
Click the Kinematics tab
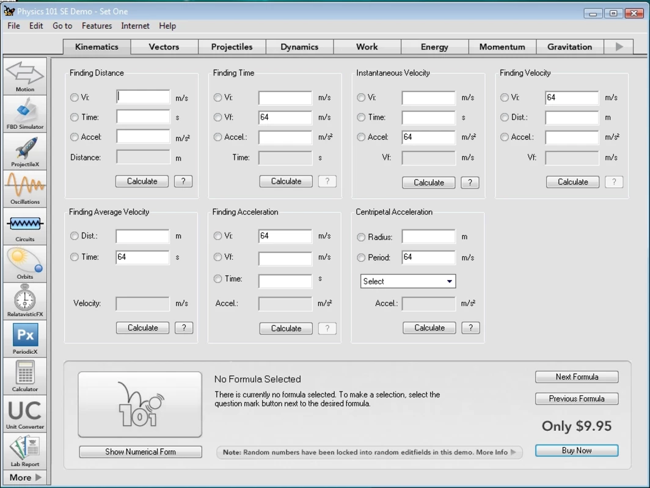pos(97,47)
